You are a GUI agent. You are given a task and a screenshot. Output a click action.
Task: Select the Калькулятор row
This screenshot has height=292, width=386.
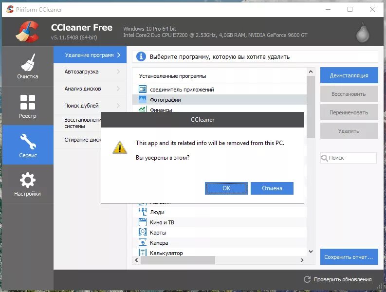(x=220, y=253)
